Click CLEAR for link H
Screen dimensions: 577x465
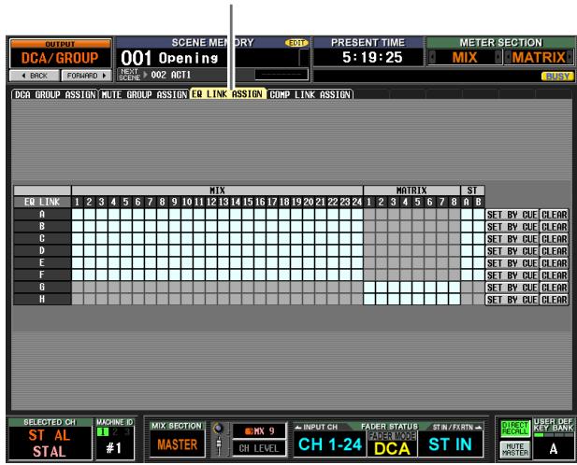click(555, 300)
